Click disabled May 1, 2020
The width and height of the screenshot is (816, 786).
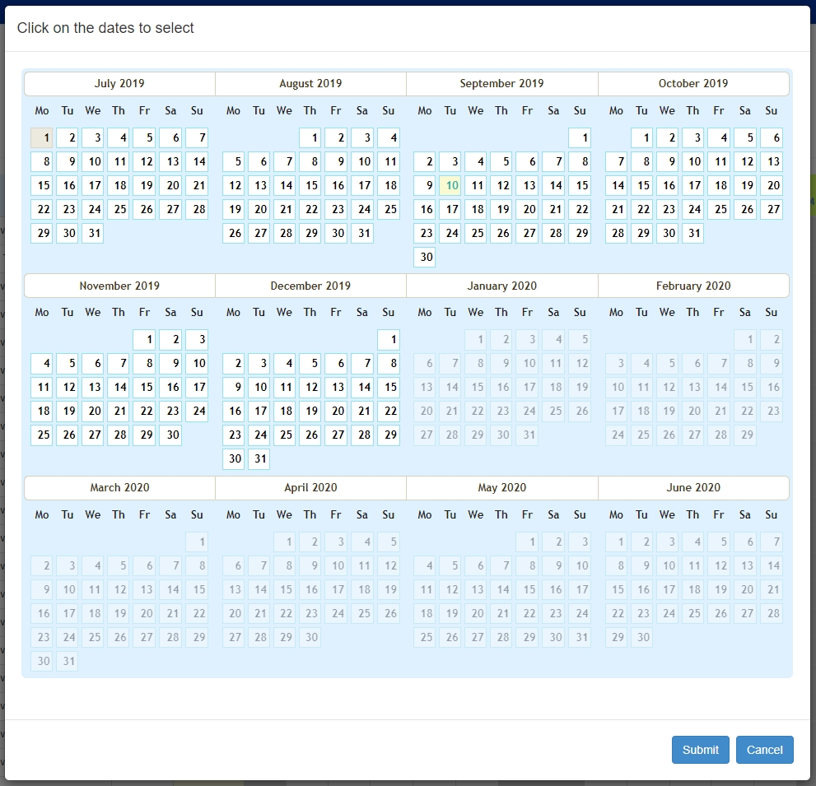coord(527,542)
